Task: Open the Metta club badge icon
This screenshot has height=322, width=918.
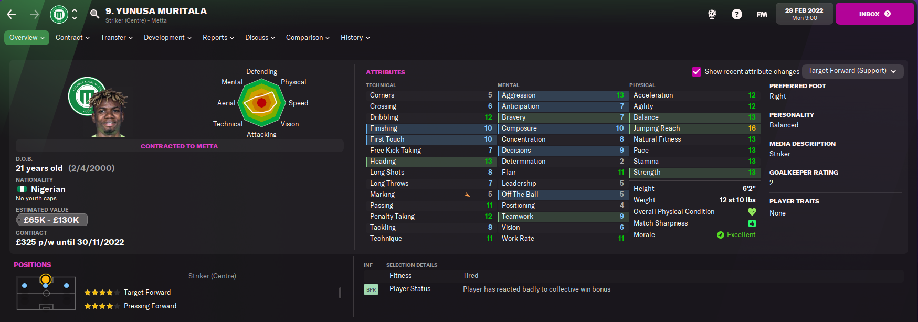Action: [x=59, y=14]
